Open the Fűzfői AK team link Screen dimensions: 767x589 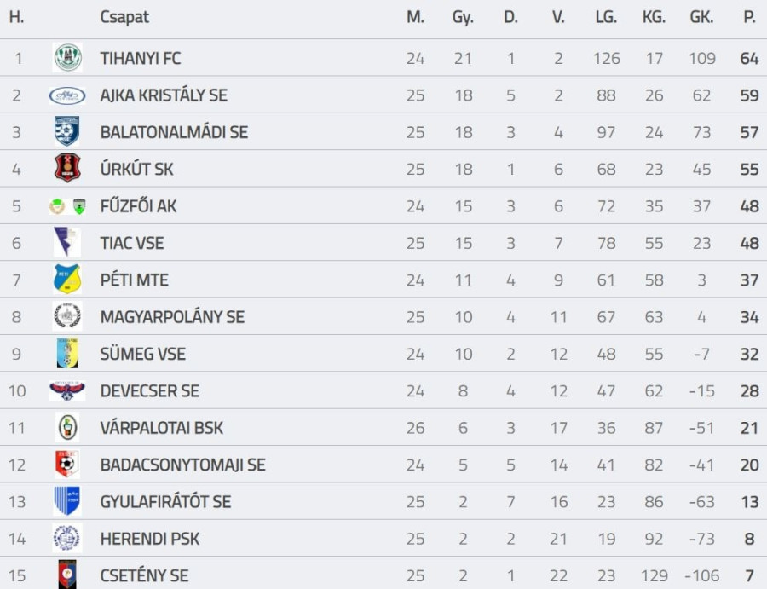[x=138, y=206]
